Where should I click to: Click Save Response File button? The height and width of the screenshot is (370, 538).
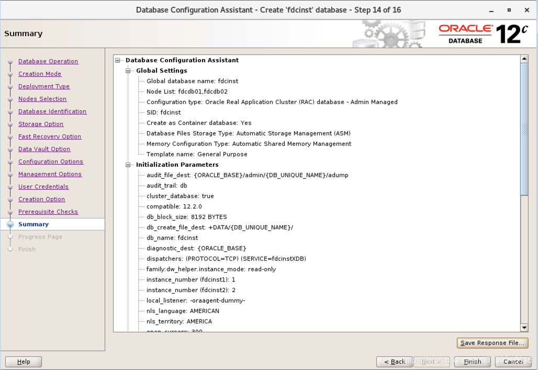click(x=492, y=343)
